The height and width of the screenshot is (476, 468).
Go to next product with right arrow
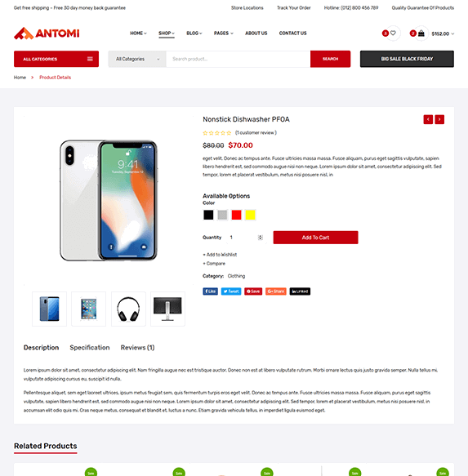click(x=439, y=119)
